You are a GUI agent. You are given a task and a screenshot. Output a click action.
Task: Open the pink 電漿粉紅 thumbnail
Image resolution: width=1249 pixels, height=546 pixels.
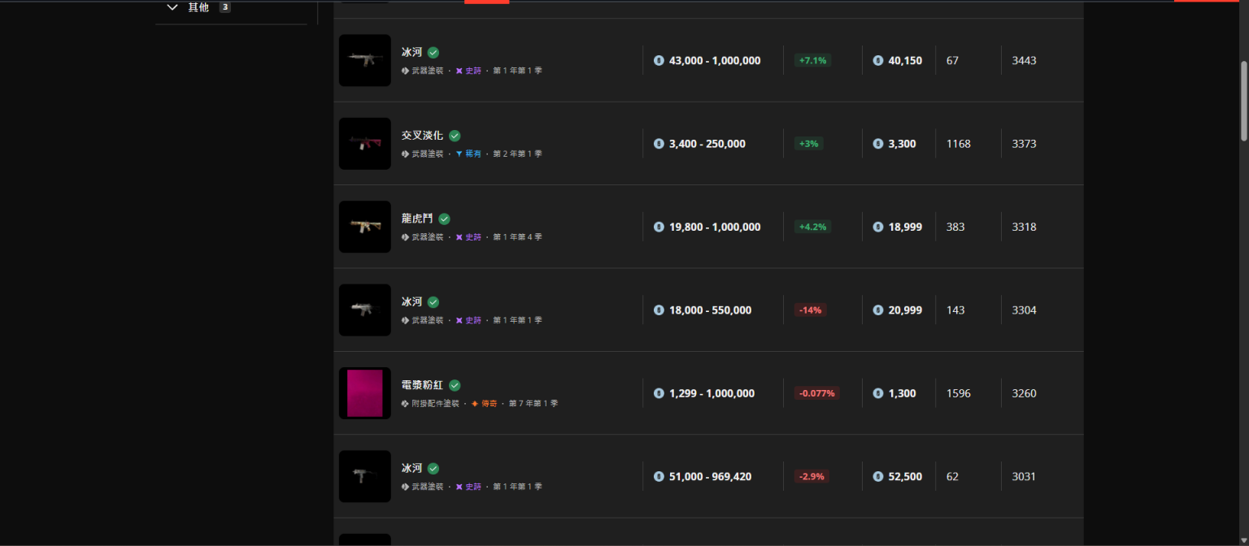point(364,393)
